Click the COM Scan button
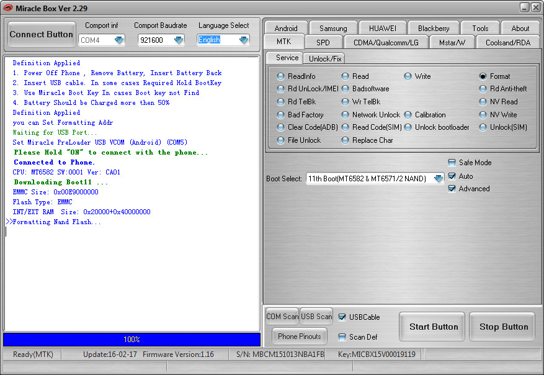Image resolution: width=544 pixels, height=375 pixels. tap(282, 316)
